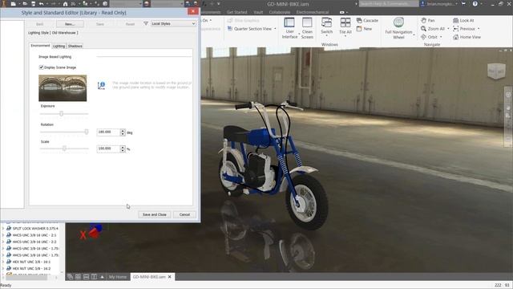Click the tile horizontally icon in tab bar
513x289 pixels.
tap(86, 277)
